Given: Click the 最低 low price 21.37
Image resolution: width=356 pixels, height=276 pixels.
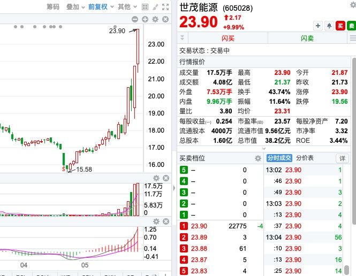Looking at the screenshot, I should [x=282, y=82].
